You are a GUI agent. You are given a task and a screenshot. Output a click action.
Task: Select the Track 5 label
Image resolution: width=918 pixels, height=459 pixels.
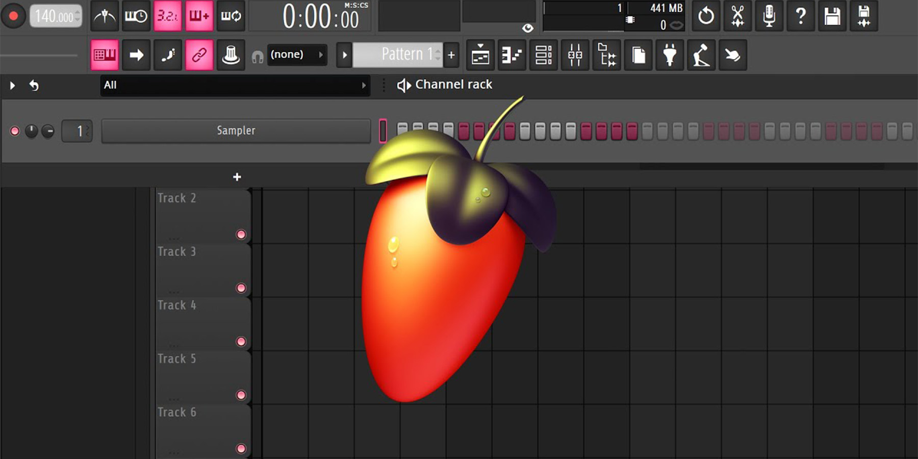(176, 359)
